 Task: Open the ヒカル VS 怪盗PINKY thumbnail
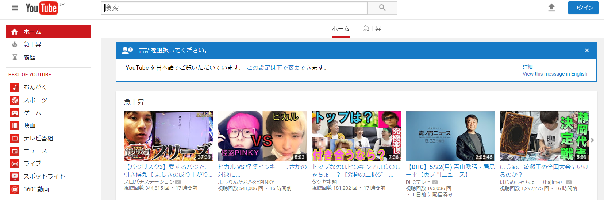pyautogui.click(x=262, y=136)
